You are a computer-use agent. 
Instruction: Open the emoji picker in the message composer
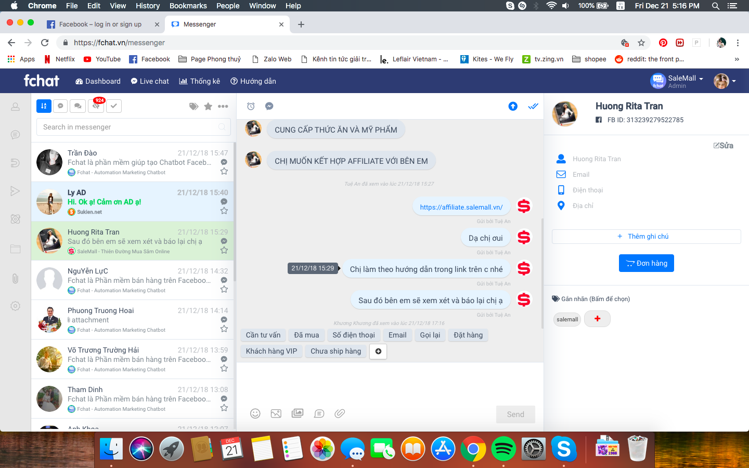tap(255, 413)
